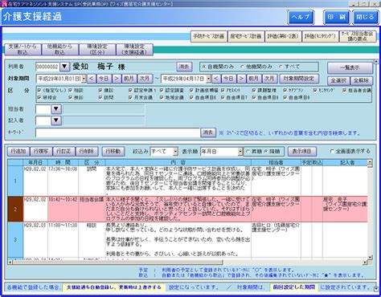Toggle the 地域会議 category checkbox
The image size is (381, 297).
(x=162, y=98)
